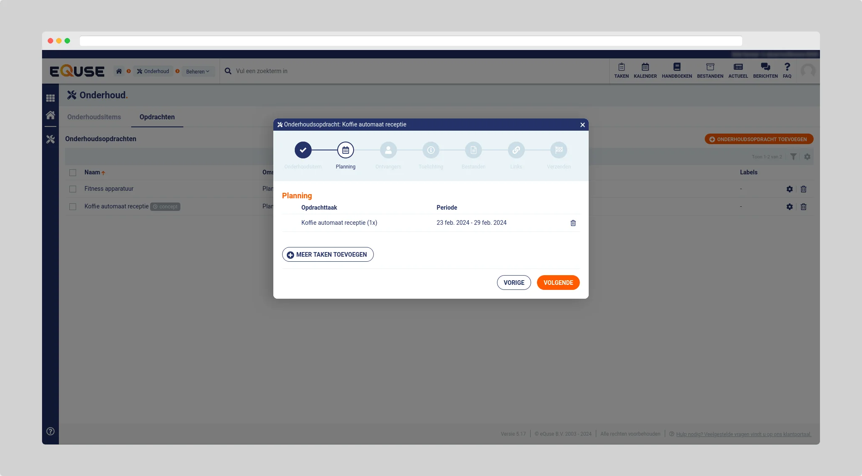Check the Koffie automaat receptie row checkbox

[x=73, y=207]
